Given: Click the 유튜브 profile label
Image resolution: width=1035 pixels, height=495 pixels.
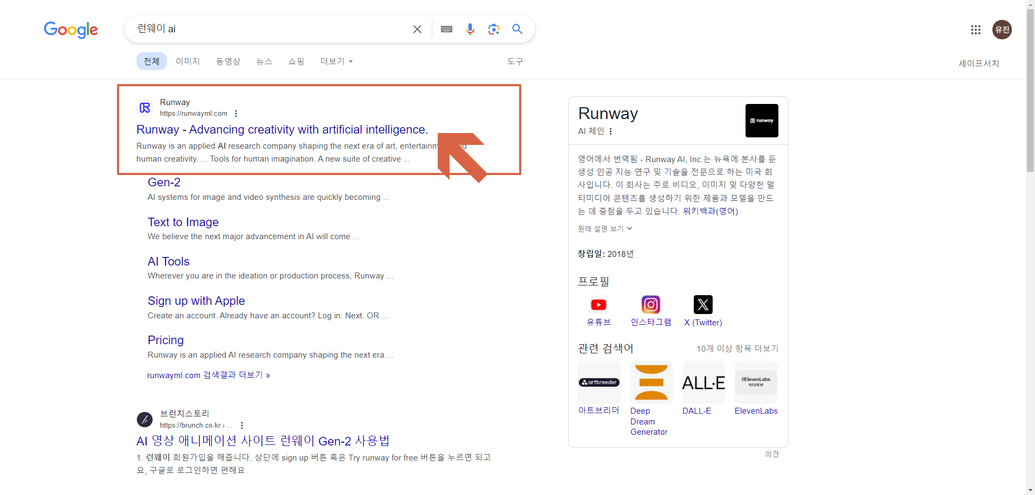Looking at the screenshot, I should pyautogui.click(x=598, y=322).
